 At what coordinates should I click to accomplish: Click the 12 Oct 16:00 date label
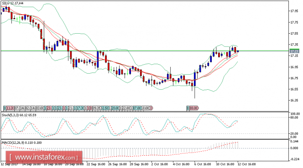(247, 164)
